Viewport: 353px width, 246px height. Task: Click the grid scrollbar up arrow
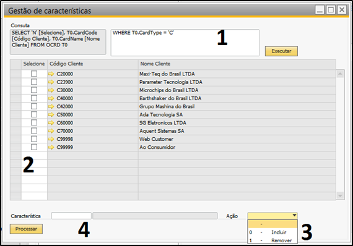pyautogui.click(x=340, y=74)
